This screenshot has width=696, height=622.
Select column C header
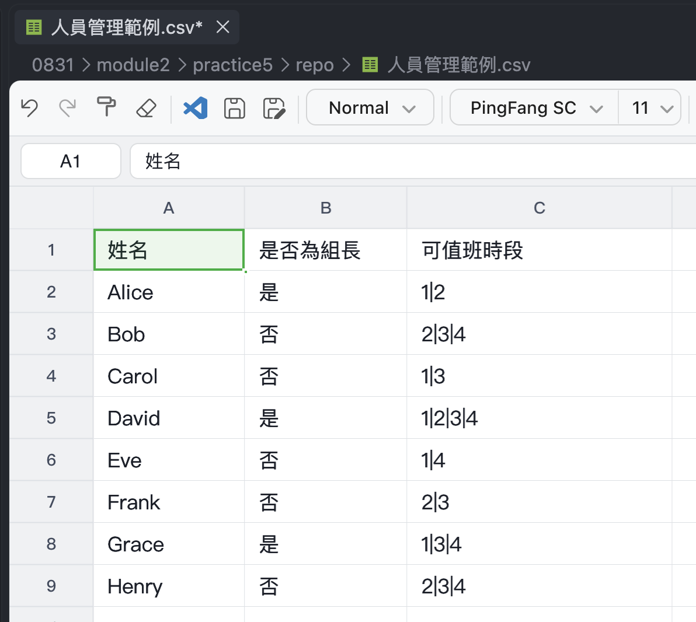(540, 208)
